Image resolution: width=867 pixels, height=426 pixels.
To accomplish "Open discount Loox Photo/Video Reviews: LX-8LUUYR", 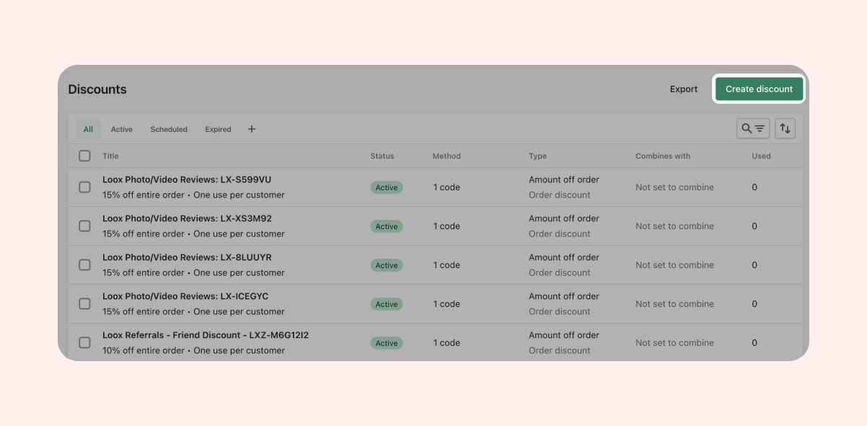I will pyautogui.click(x=187, y=257).
